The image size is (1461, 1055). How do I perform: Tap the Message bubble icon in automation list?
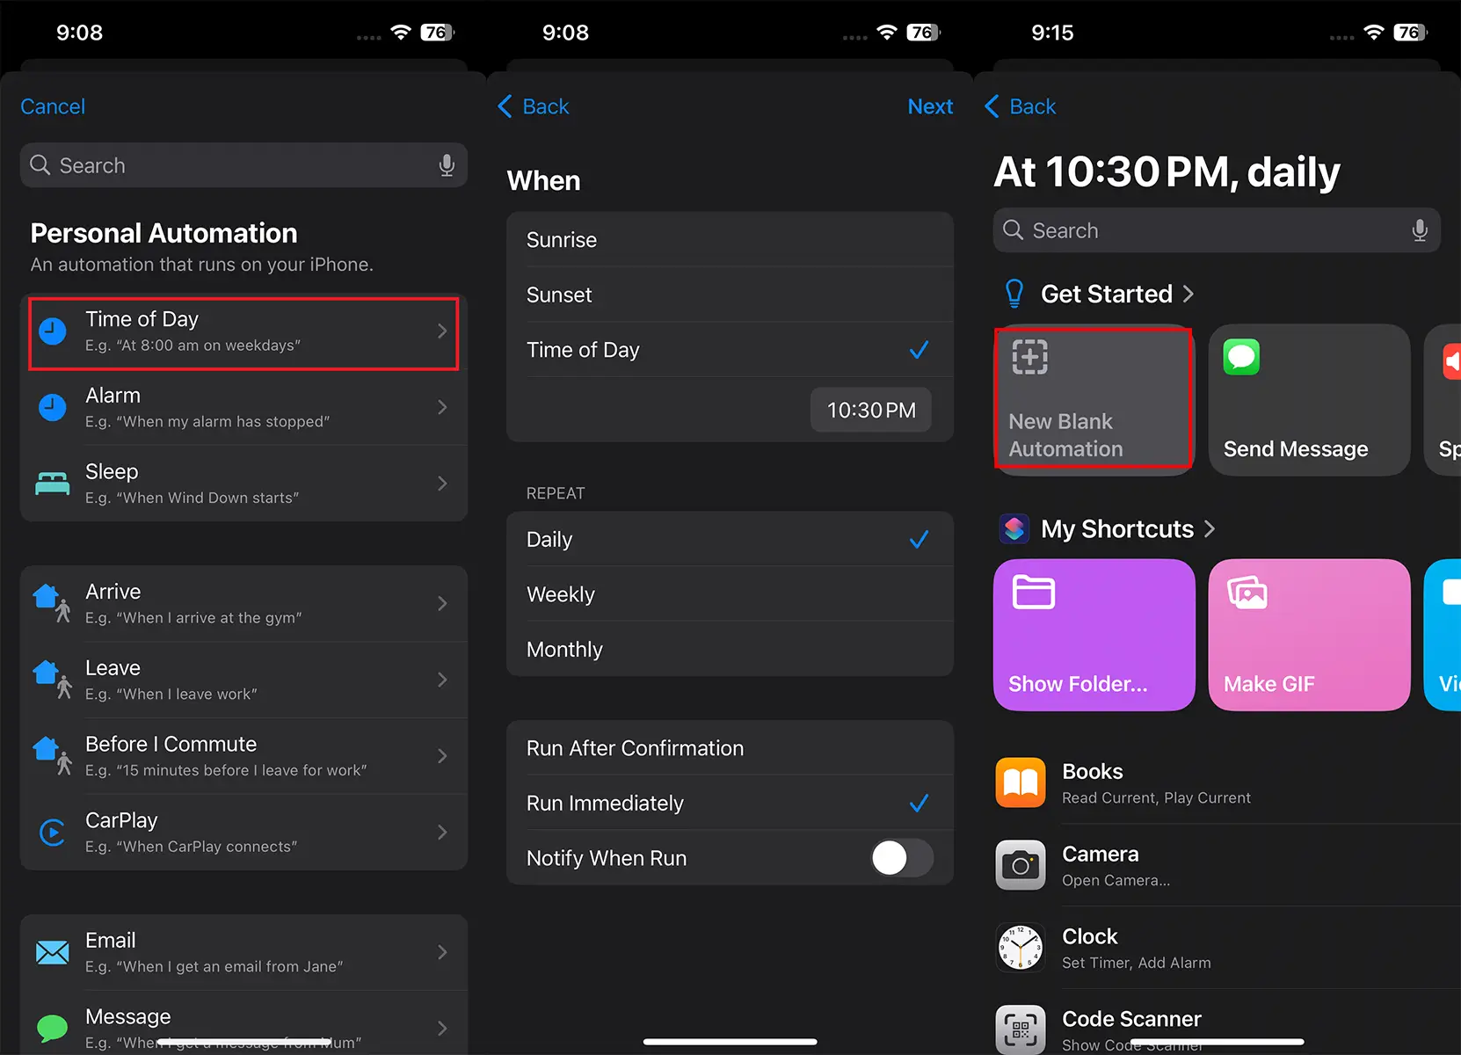coord(53,1028)
